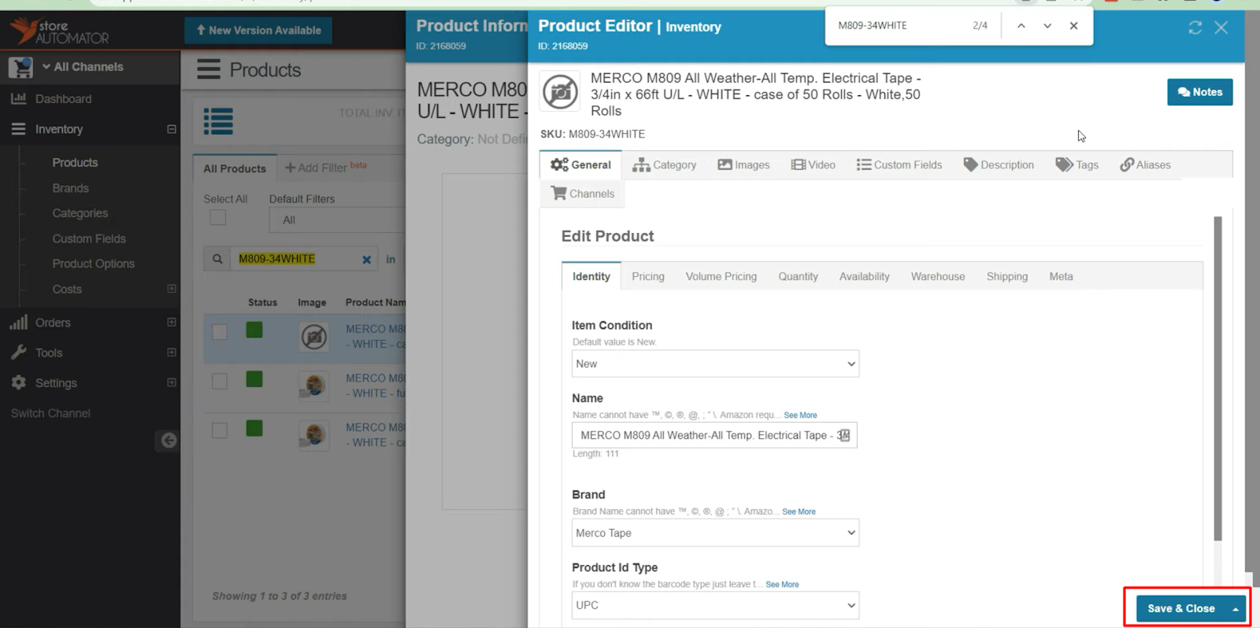Screen dimensions: 1260x628
Task: Close the Product Editor panel
Action: pos(1221,28)
